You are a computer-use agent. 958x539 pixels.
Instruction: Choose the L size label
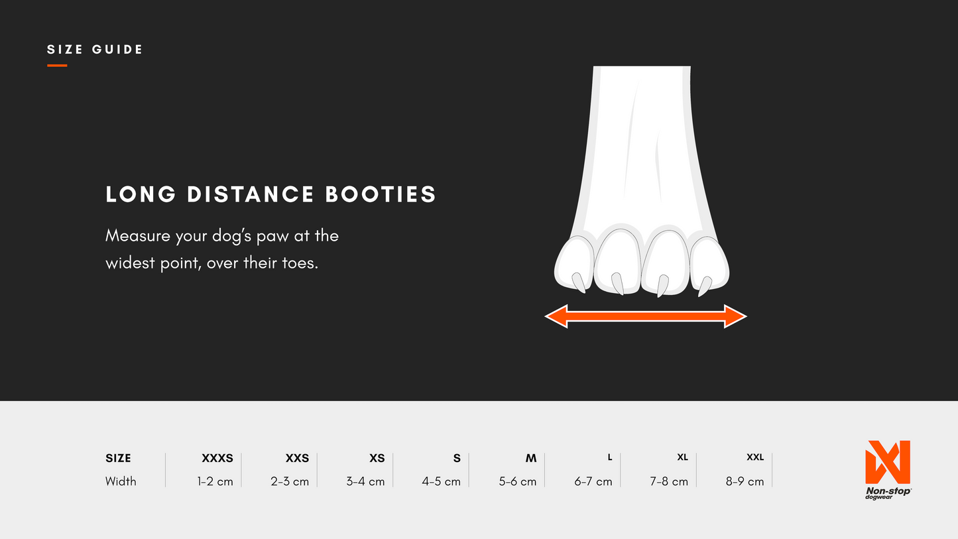609,457
